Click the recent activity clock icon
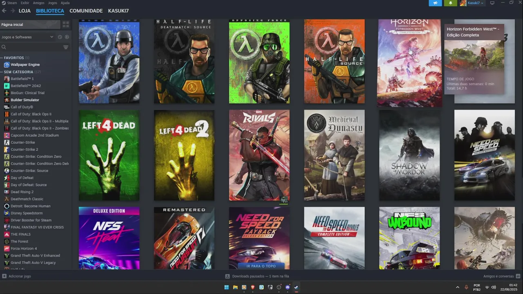The height and width of the screenshot is (294, 523). 60,37
